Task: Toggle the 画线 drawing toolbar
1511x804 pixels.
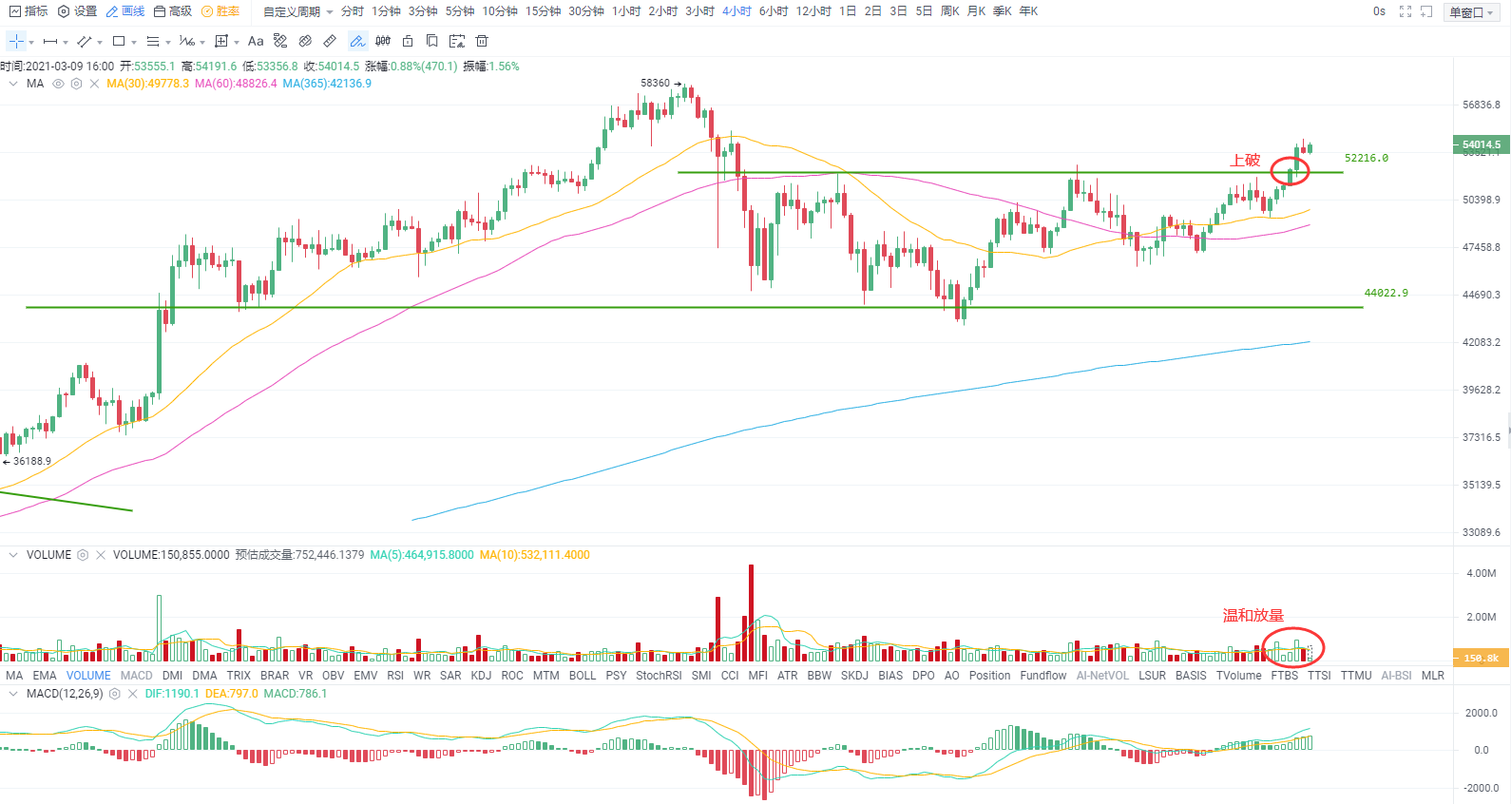Action: coord(125,11)
